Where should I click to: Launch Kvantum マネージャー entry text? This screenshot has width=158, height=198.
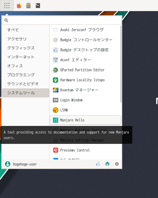[x=79, y=90]
